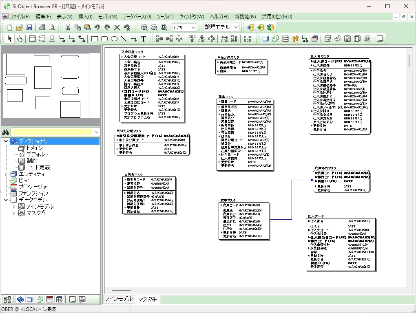Click the grid display icon
This screenshot has width=416, height=313.
point(248,39)
